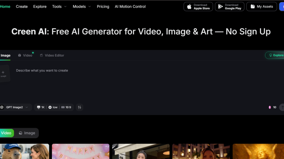The image size is (284, 159).
Task: Click the Video Editor tab icon
Action: click(41, 55)
